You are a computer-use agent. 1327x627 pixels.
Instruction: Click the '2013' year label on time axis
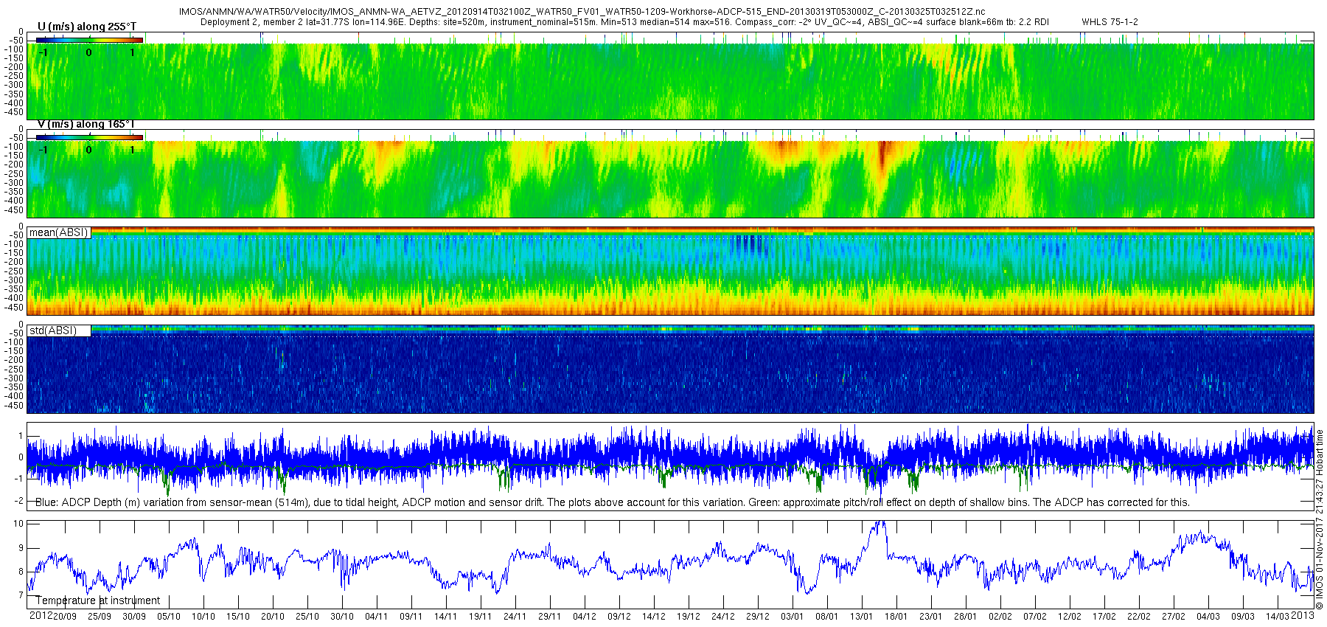[1303, 615]
